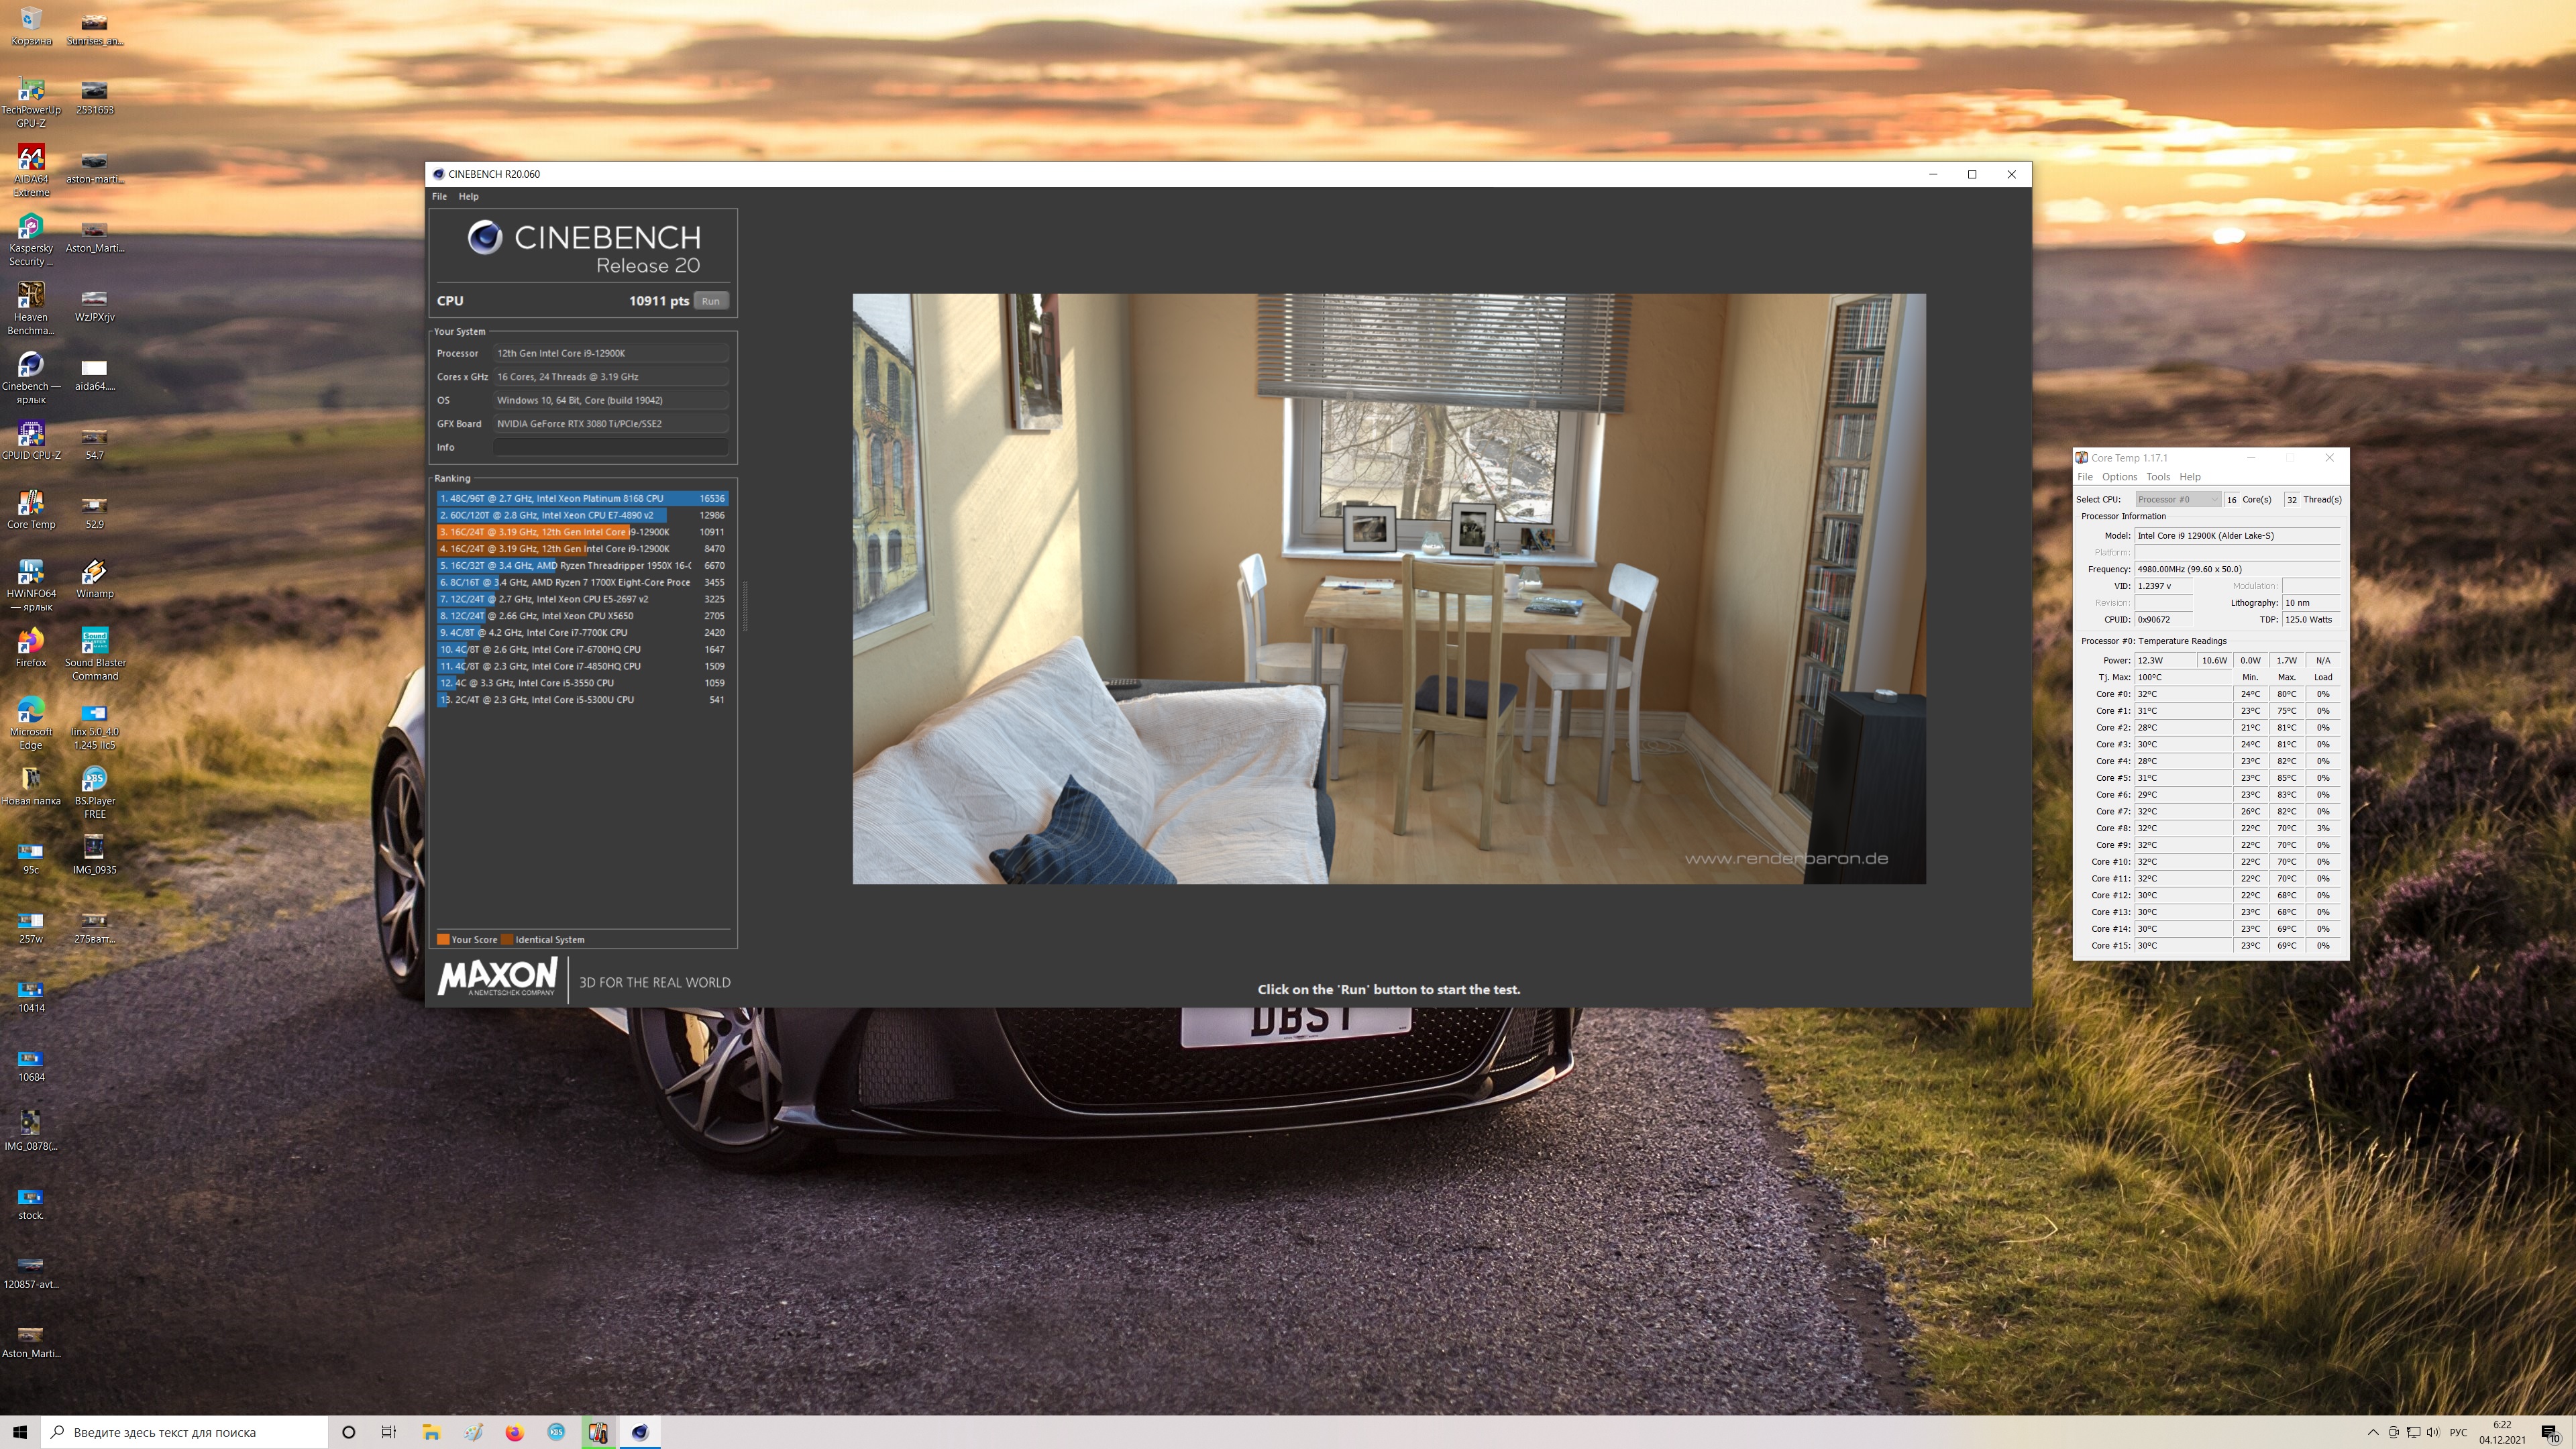2576x1449 pixels.
Task: Open the AIDA64 Extreme desktop icon
Action: tap(31, 160)
